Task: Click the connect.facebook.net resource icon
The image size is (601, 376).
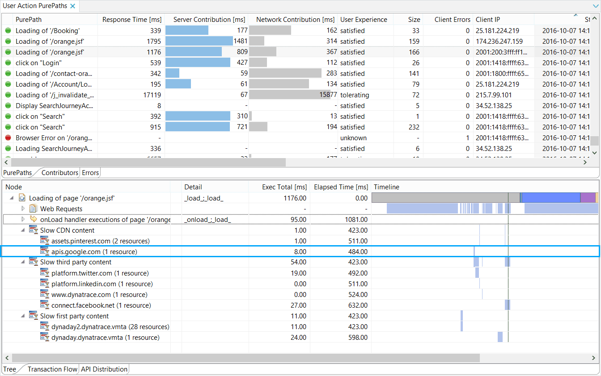Action: 44,305
